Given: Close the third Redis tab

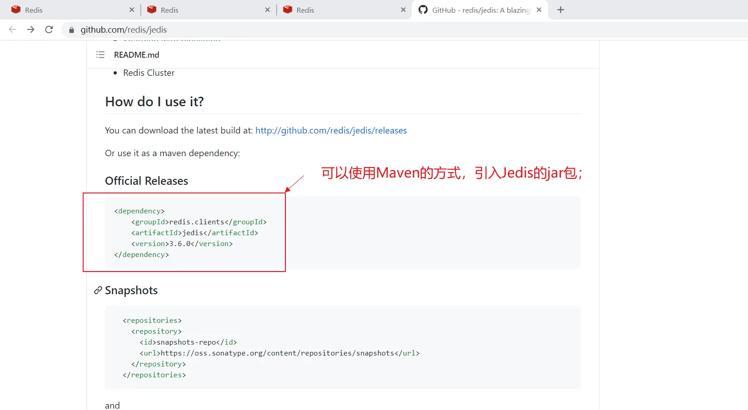Looking at the screenshot, I should pyautogui.click(x=403, y=10).
